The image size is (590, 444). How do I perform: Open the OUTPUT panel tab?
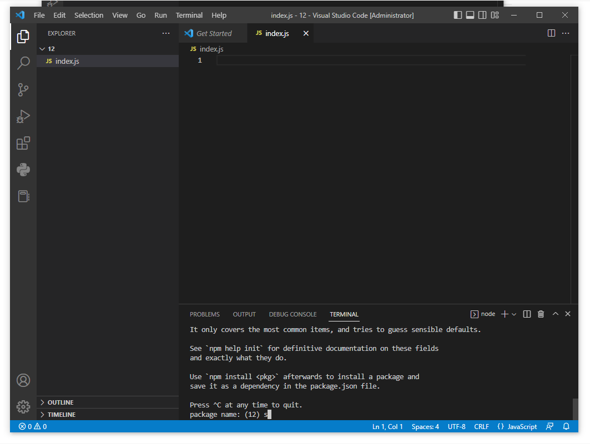click(244, 314)
